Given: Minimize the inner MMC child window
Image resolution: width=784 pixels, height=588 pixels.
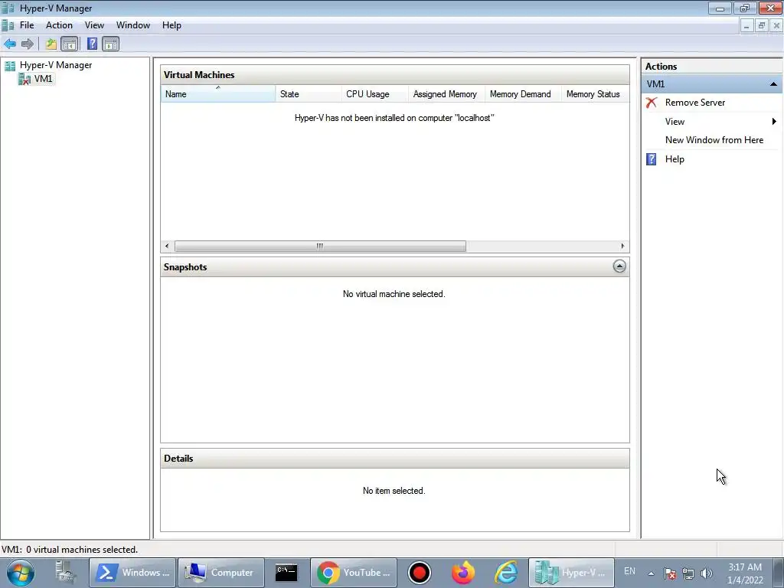Looking at the screenshot, I should (746, 26).
